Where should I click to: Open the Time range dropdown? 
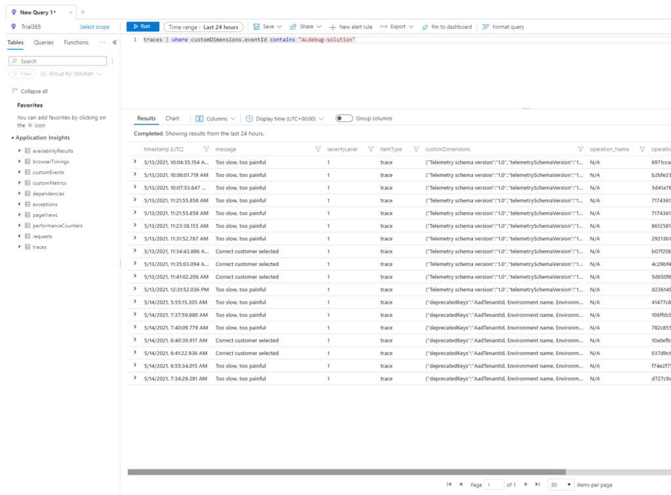tap(203, 26)
